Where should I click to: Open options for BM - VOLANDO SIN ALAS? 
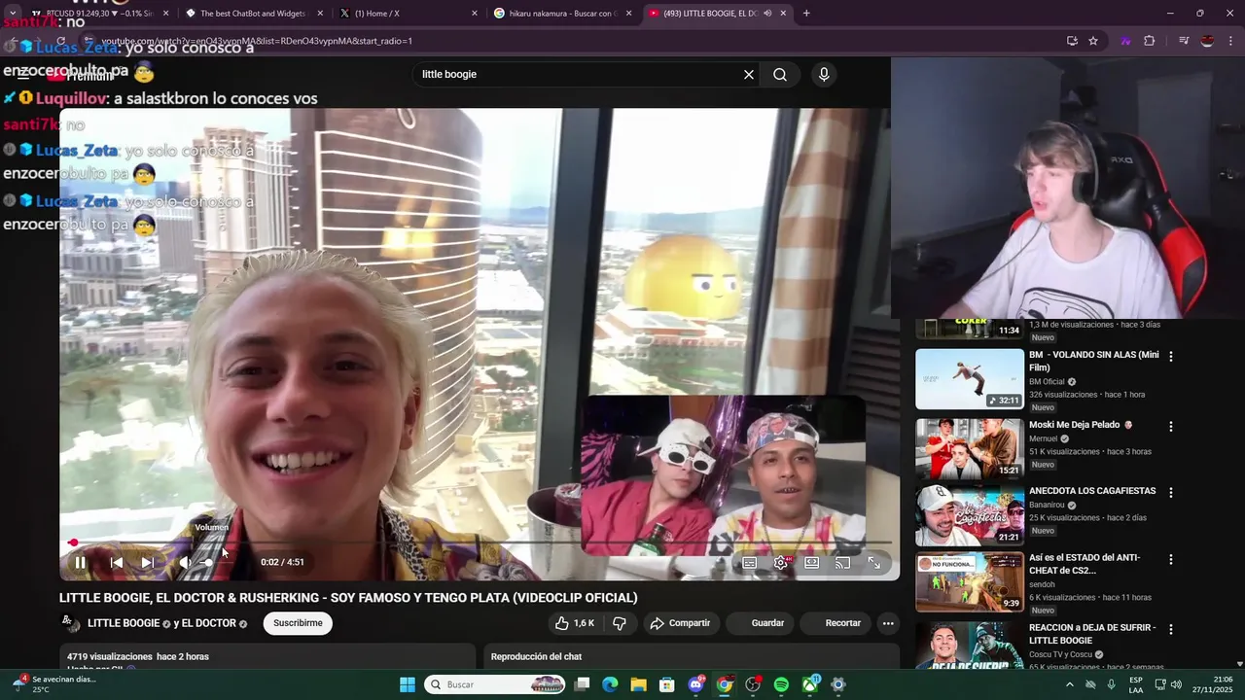click(1171, 357)
